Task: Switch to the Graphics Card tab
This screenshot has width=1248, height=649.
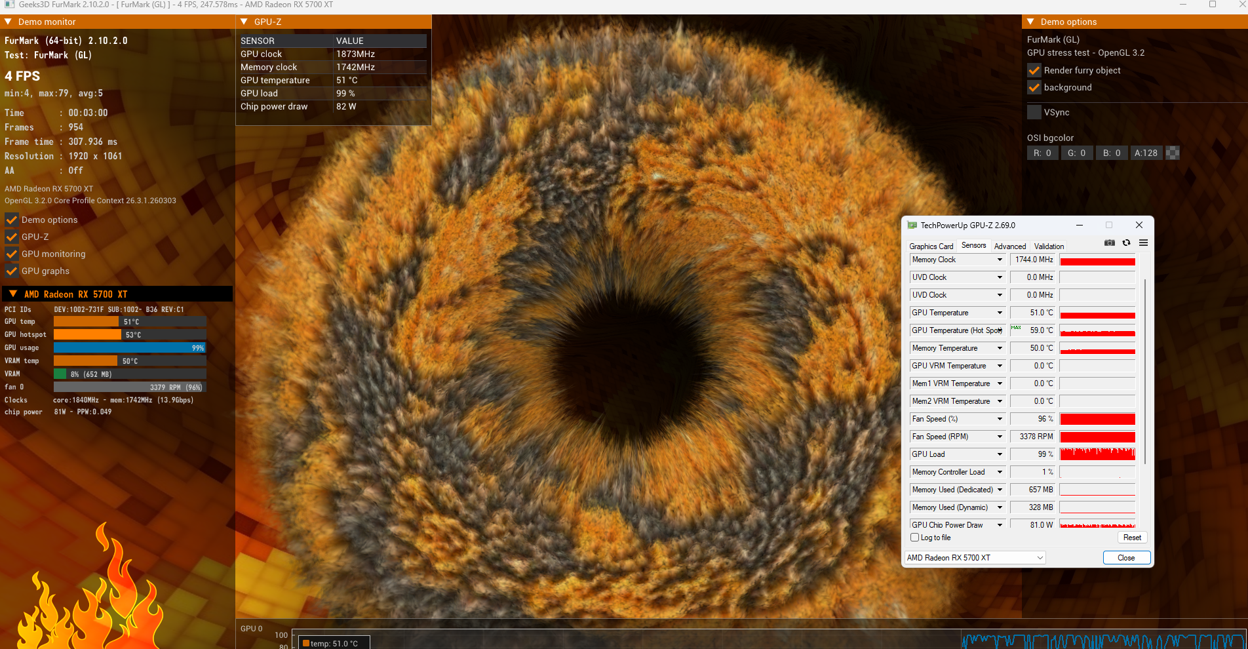Action: coord(931,246)
